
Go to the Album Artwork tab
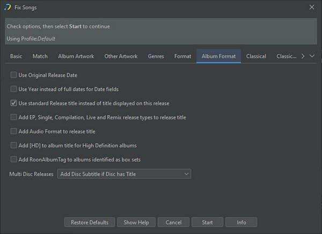[76, 56]
